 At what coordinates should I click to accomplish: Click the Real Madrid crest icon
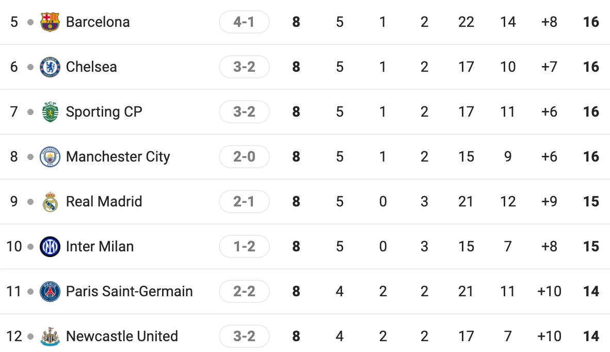click(x=50, y=202)
